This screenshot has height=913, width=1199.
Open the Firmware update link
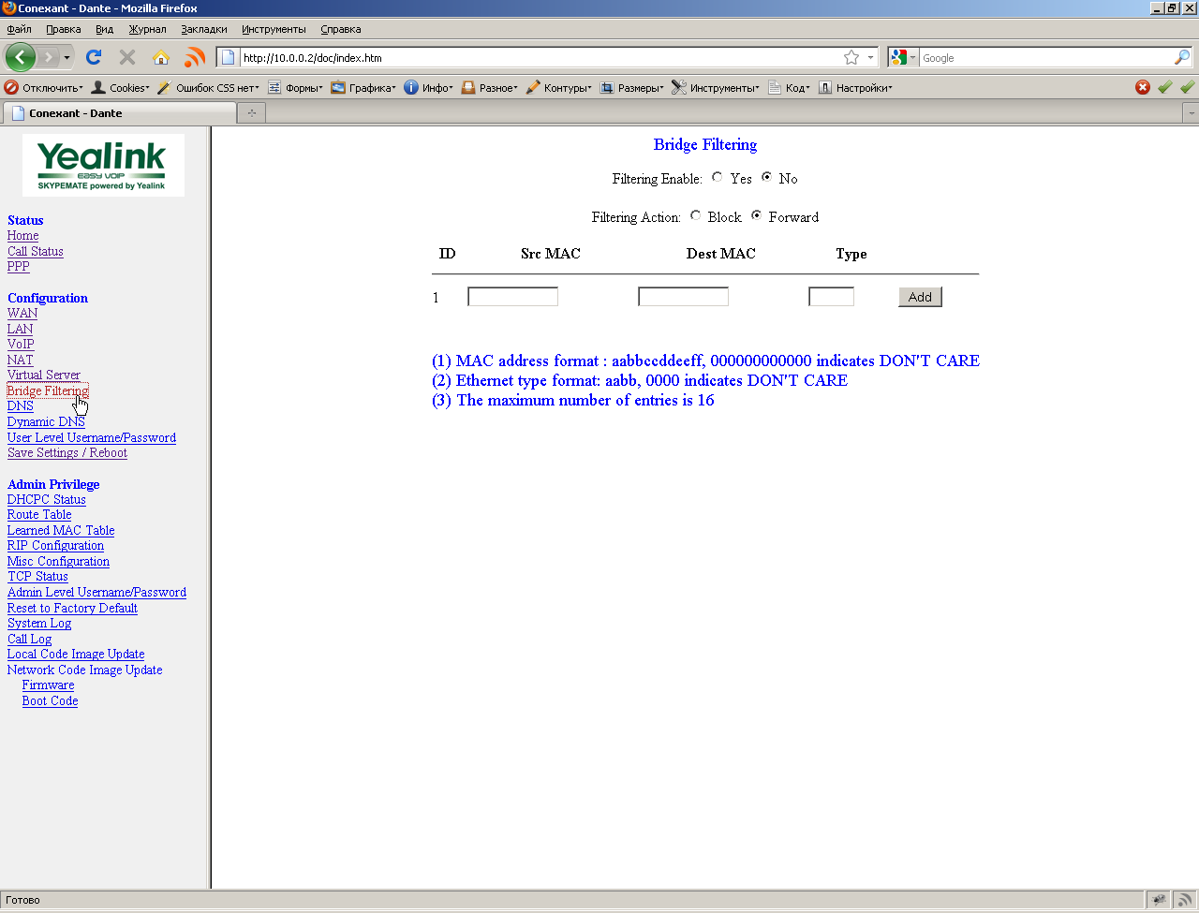pos(49,685)
